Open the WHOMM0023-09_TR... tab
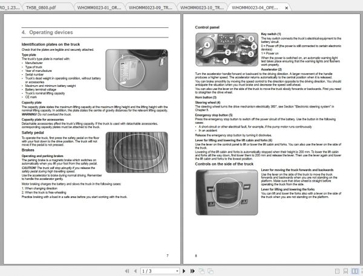Viewport: 363px width, 276px height. coord(151,8)
